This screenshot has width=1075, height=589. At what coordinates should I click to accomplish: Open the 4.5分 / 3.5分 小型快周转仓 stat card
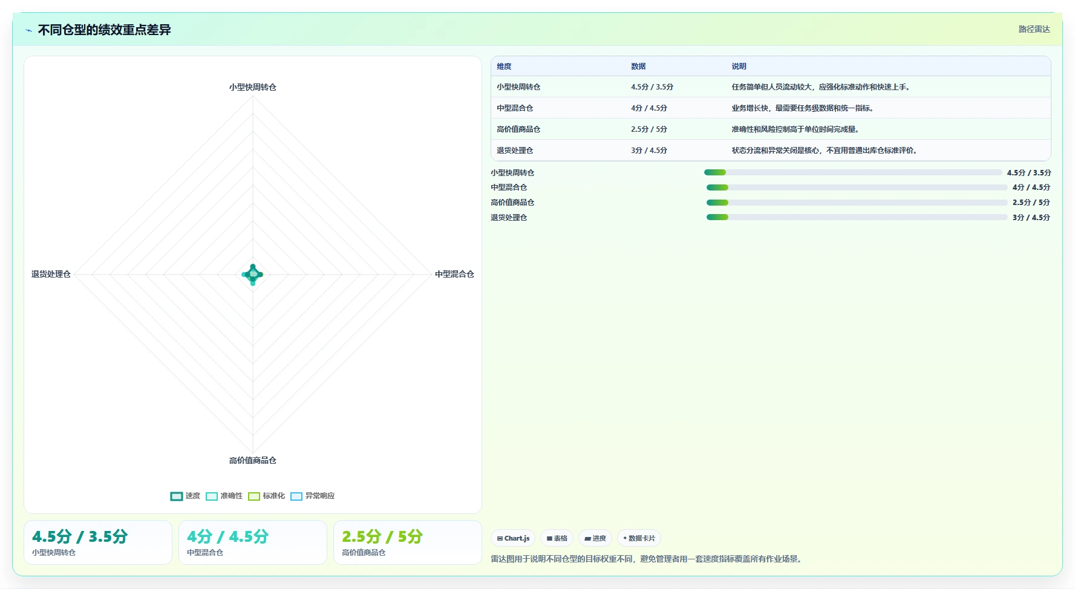point(98,542)
